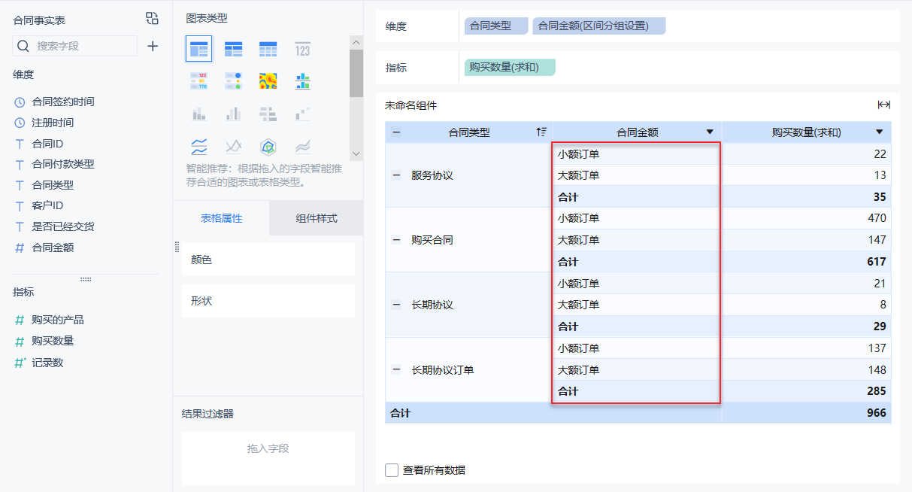Select the 是否已经交货 dimension field
Image resolution: width=912 pixels, height=492 pixels.
point(63,226)
